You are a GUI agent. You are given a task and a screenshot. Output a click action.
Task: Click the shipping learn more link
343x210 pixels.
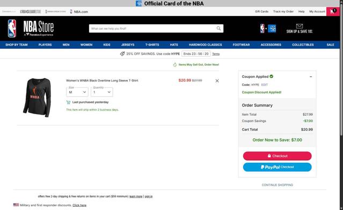136,197
